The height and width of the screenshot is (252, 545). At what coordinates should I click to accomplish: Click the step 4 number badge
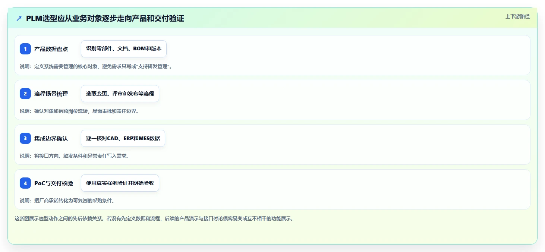[25, 183]
